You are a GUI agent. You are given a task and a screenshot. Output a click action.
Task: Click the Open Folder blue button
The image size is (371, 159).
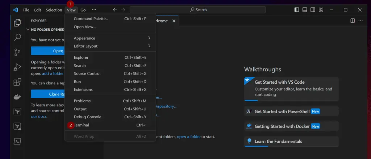[48, 51]
